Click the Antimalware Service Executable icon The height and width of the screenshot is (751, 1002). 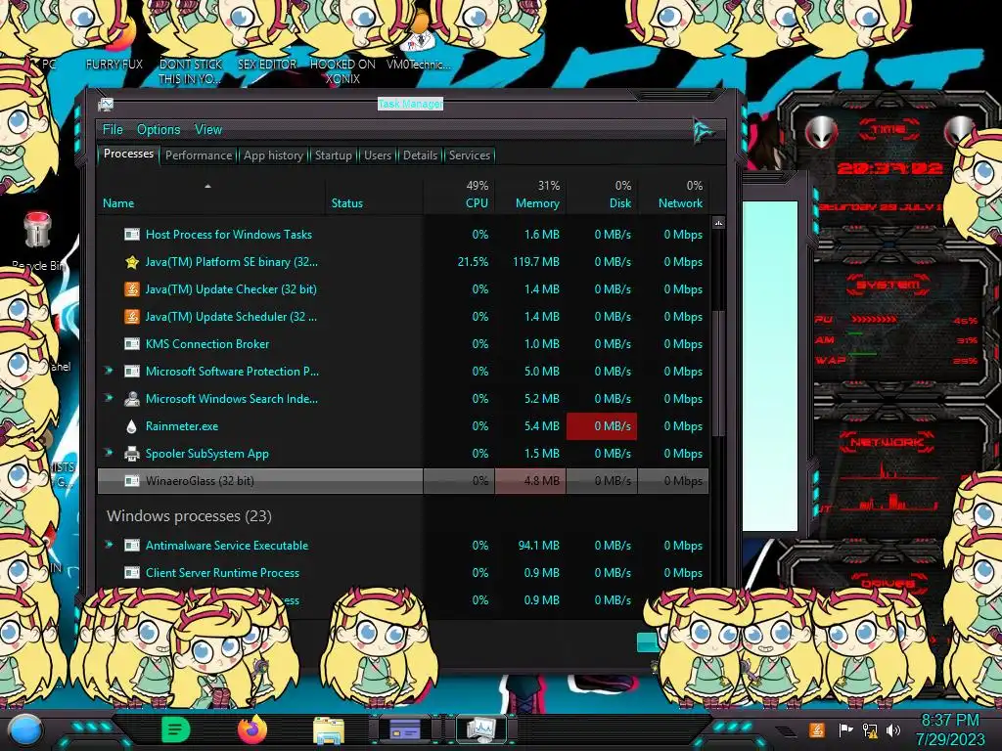(132, 546)
